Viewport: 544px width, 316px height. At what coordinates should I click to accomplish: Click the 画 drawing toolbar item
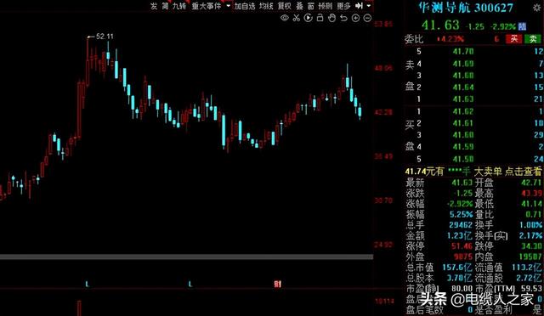coord(311,6)
